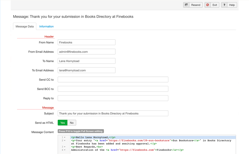Click the Exit button label
Viewport: 249px width, 154px height.
(x=215, y=5)
